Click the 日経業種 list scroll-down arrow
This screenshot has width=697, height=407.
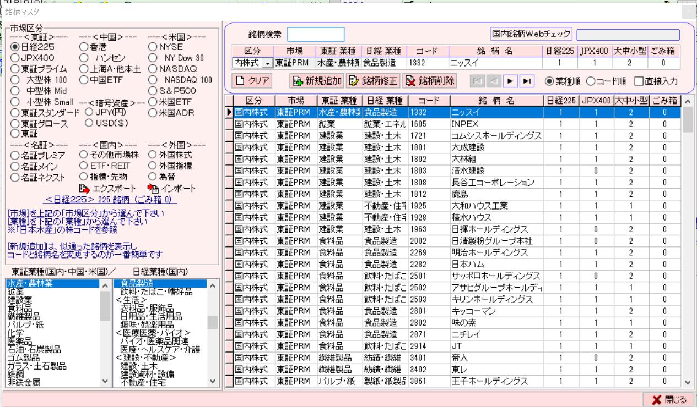(x=212, y=381)
